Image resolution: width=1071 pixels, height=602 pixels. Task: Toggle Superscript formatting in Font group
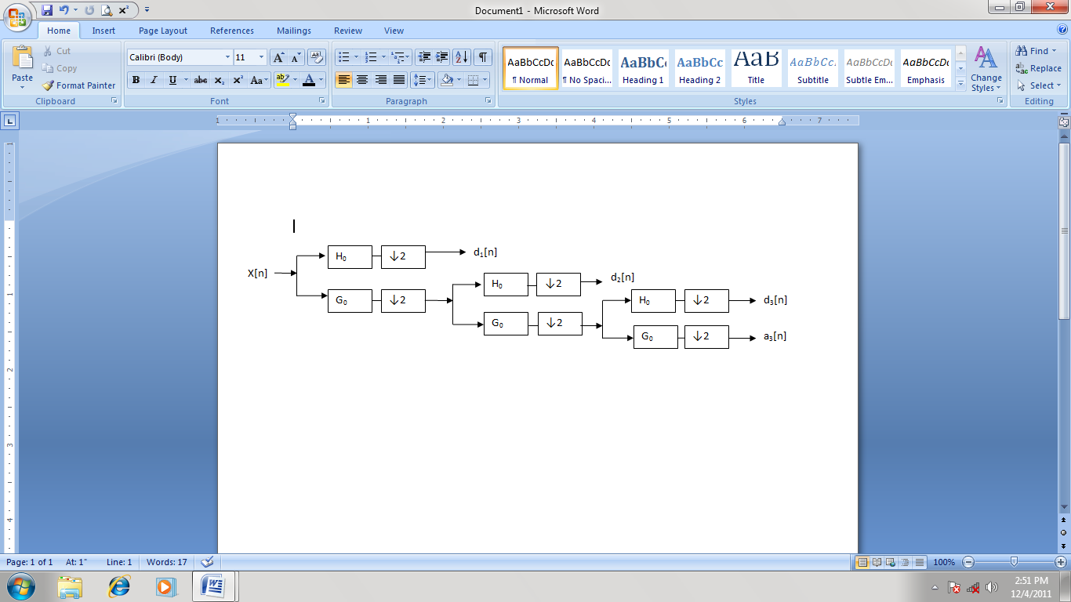(238, 80)
